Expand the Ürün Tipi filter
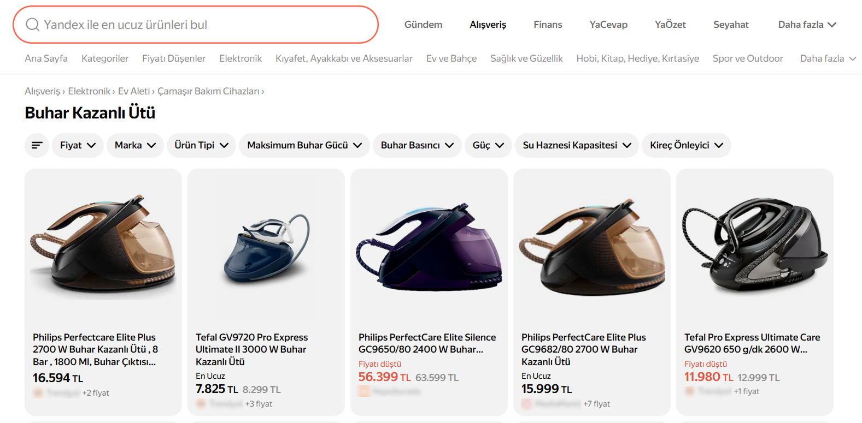Screen dimensions: 862x423 [201, 145]
